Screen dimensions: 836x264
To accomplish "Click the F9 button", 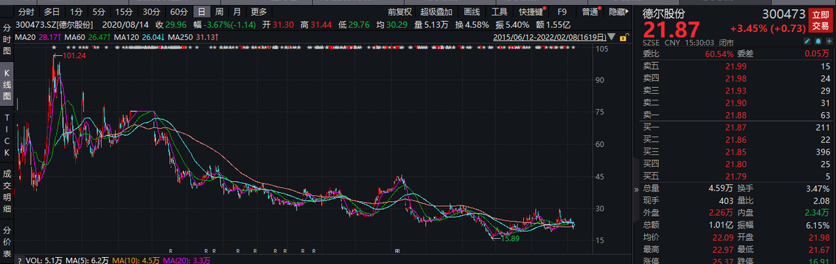I will (x=562, y=11).
